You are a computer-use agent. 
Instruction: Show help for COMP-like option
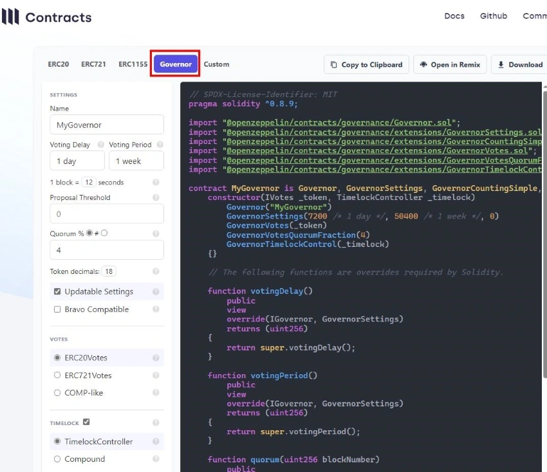[156, 392]
